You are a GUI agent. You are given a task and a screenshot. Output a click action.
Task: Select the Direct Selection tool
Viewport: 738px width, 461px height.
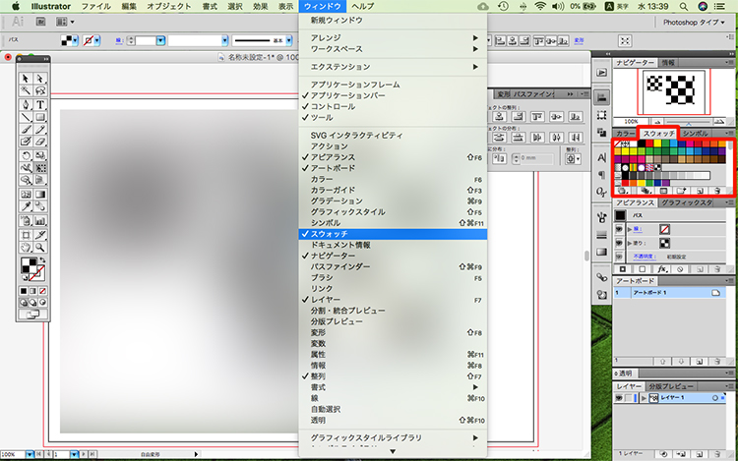coord(40,79)
